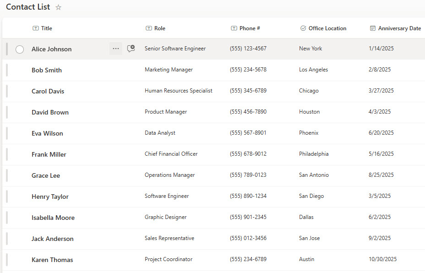The height and width of the screenshot is (273, 425).
Task: Click the text icon next to Role header
Action: pos(148,28)
